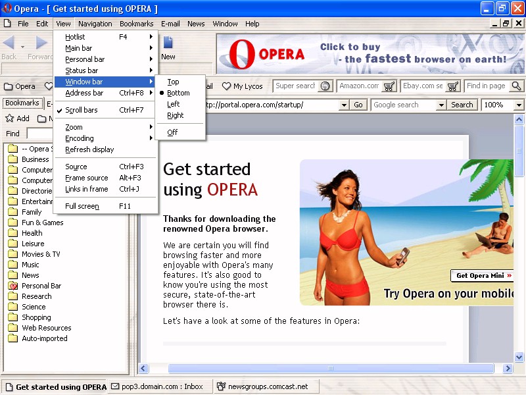Open the 100% zoom dropdown
This screenshot has height=395, width=526.
pos(519,105)
